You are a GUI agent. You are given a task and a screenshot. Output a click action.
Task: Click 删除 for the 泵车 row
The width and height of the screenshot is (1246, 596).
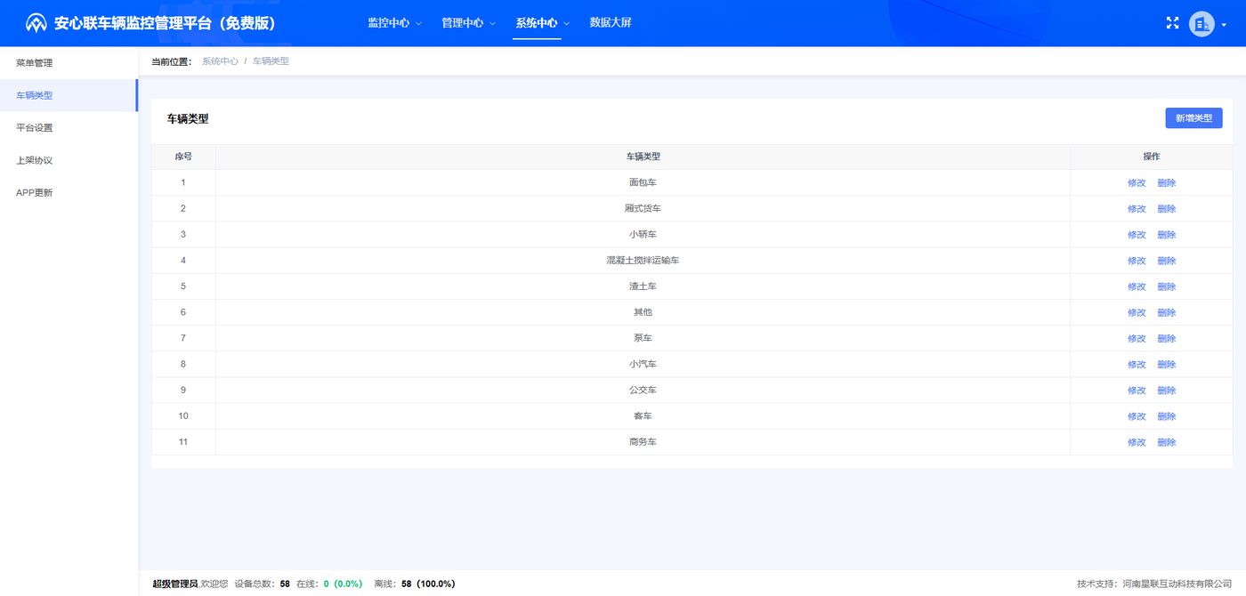[1167, 338]
